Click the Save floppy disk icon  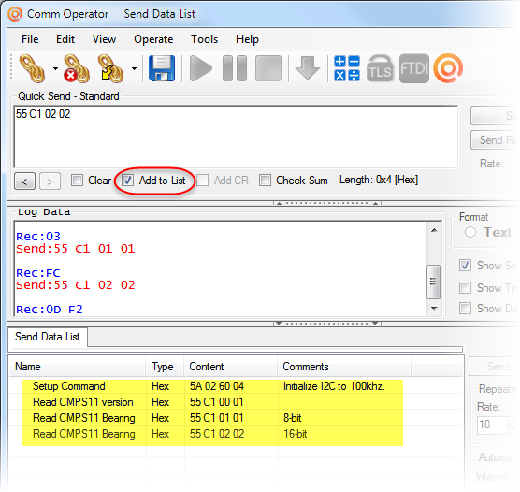162,68
